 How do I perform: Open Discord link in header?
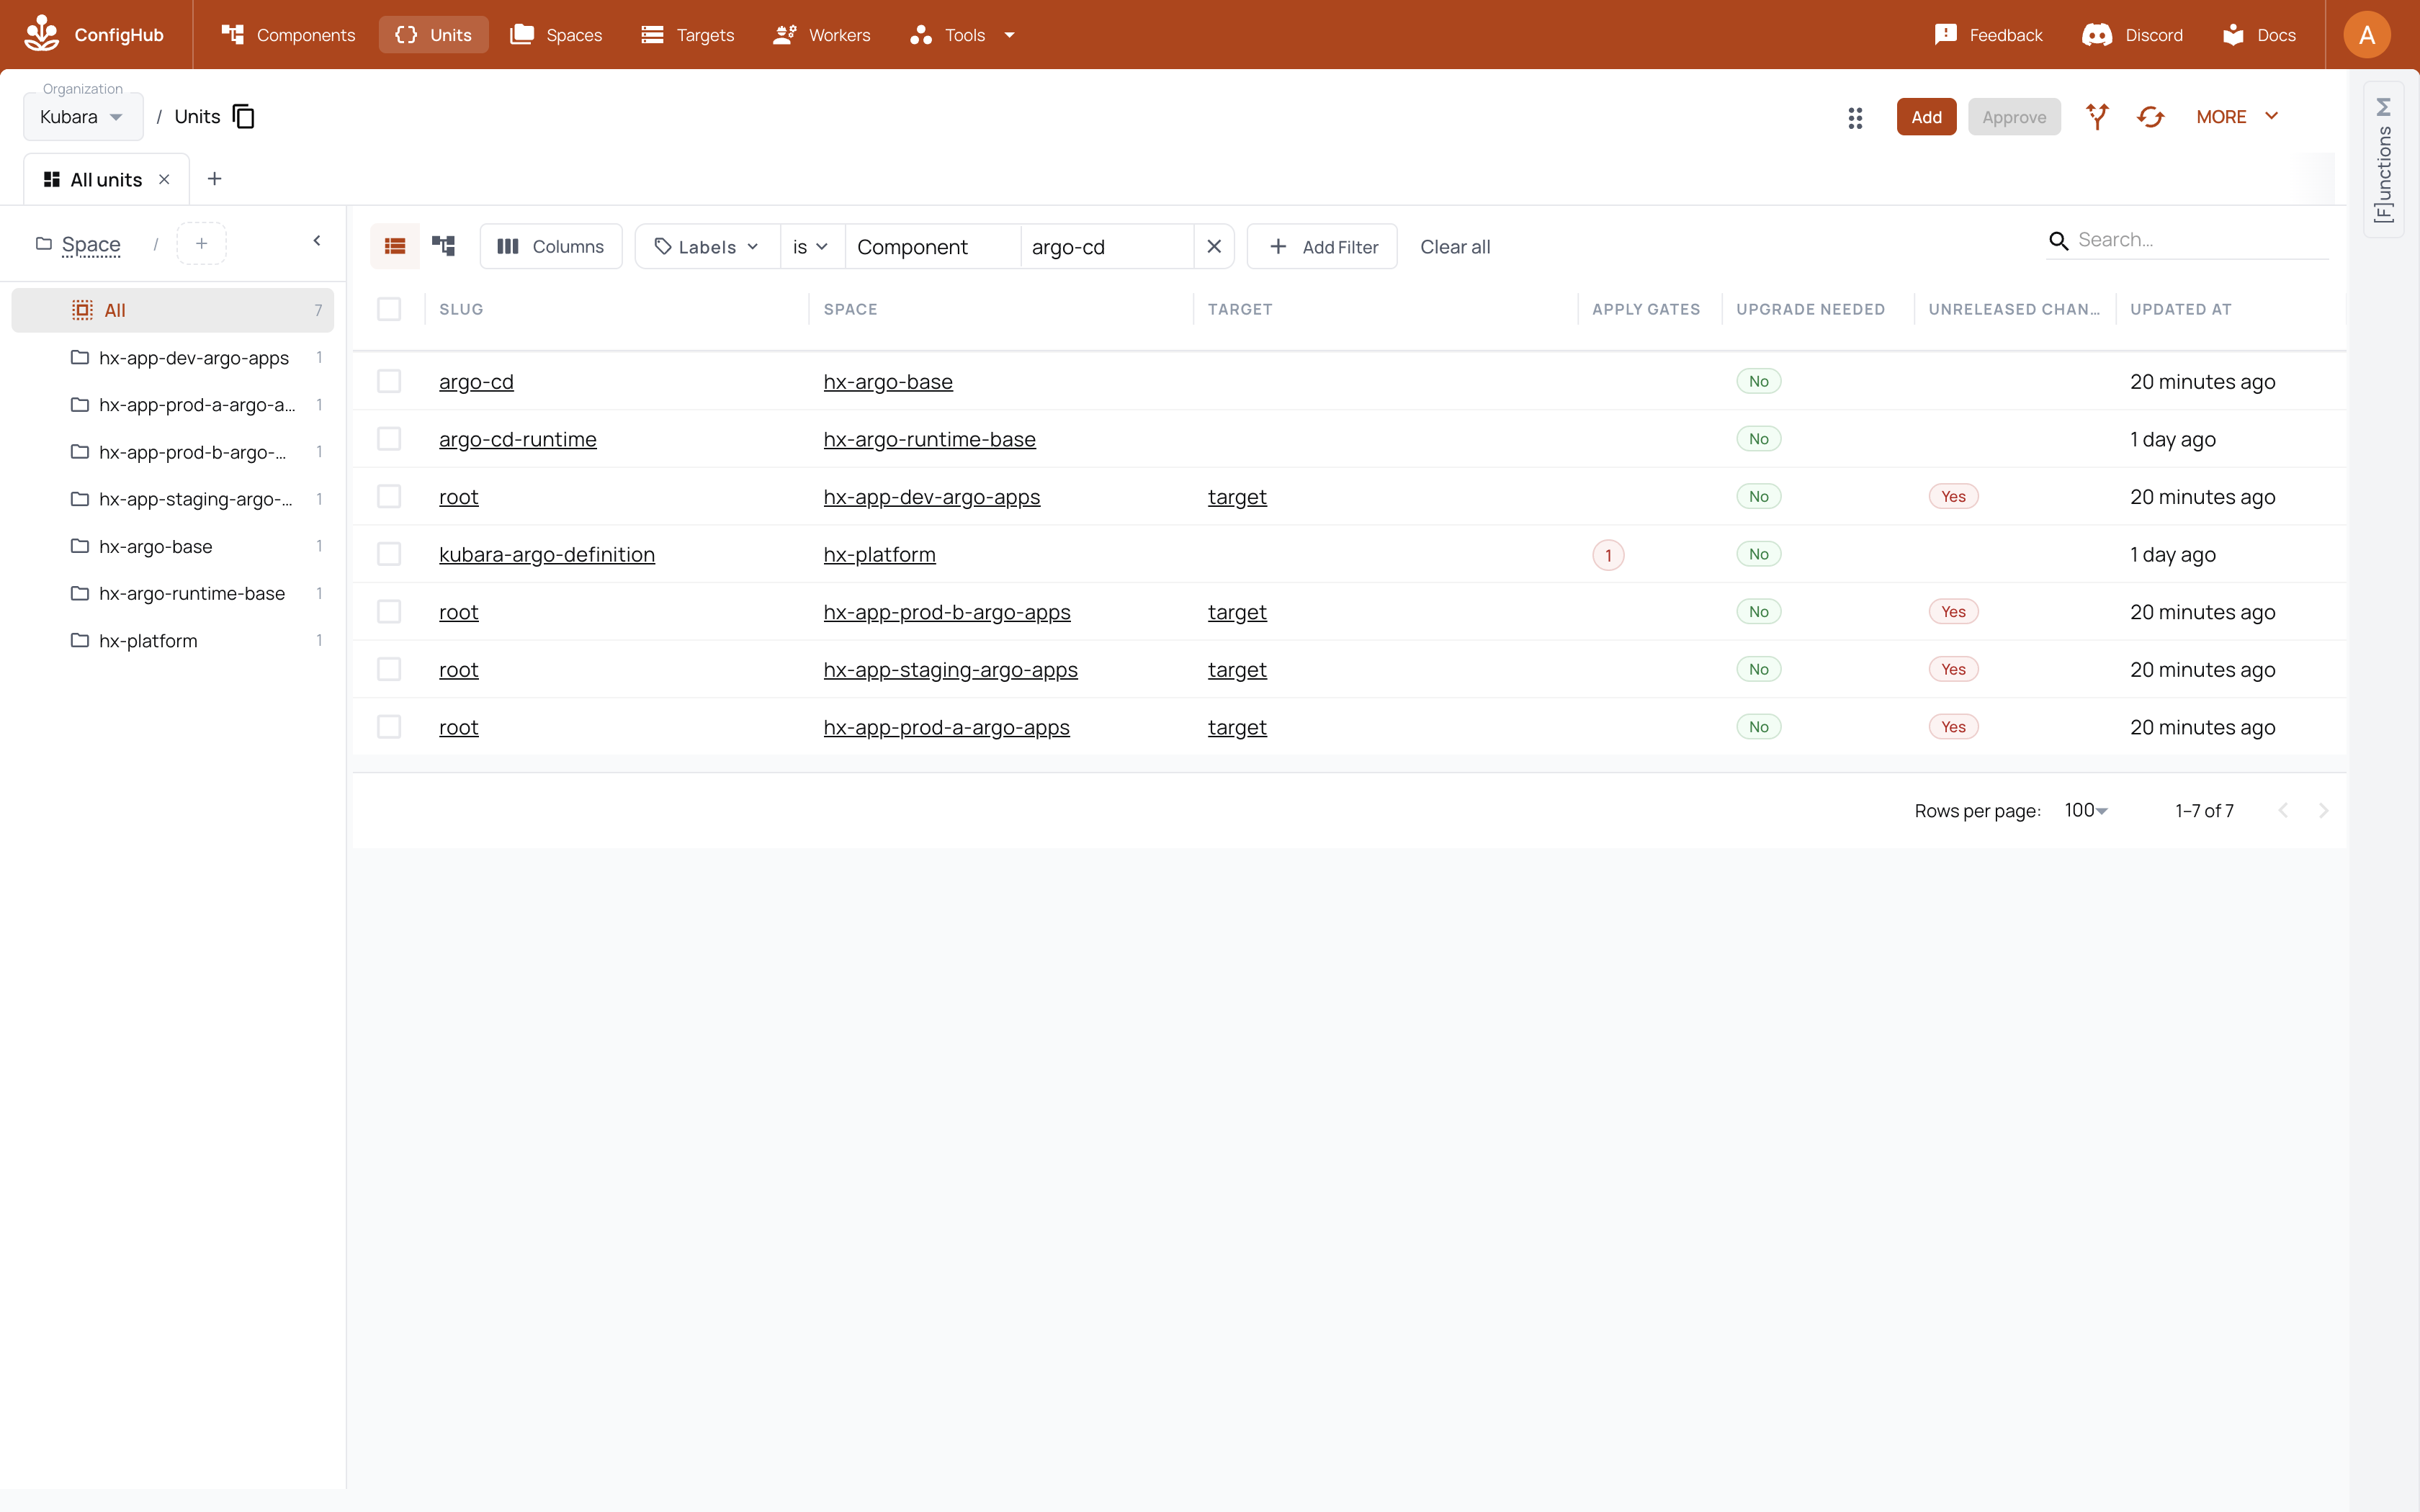(x=2133, y=35)
